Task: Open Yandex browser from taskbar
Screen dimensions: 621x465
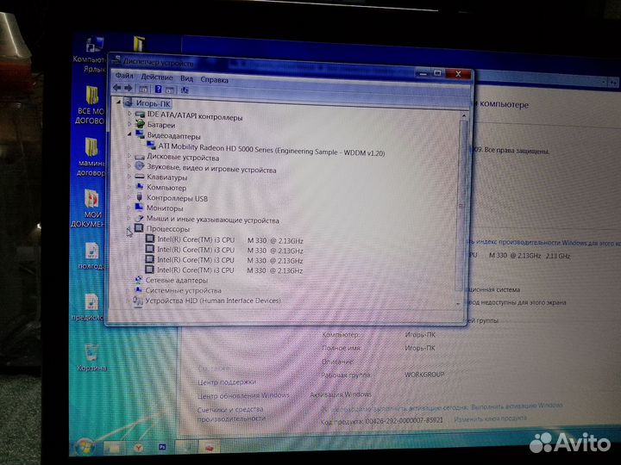Action: click(138, 448)
